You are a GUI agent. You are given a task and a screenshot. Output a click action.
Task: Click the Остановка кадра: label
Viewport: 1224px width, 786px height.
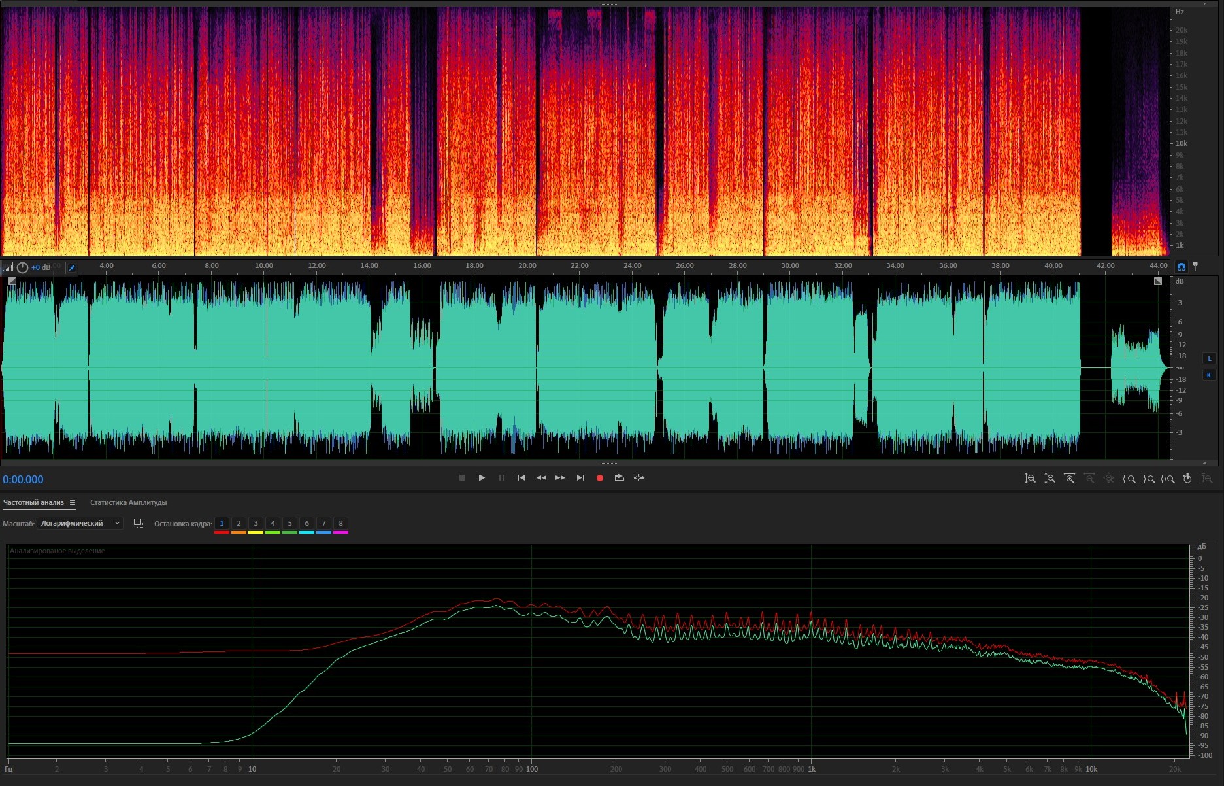pos(183,524)
